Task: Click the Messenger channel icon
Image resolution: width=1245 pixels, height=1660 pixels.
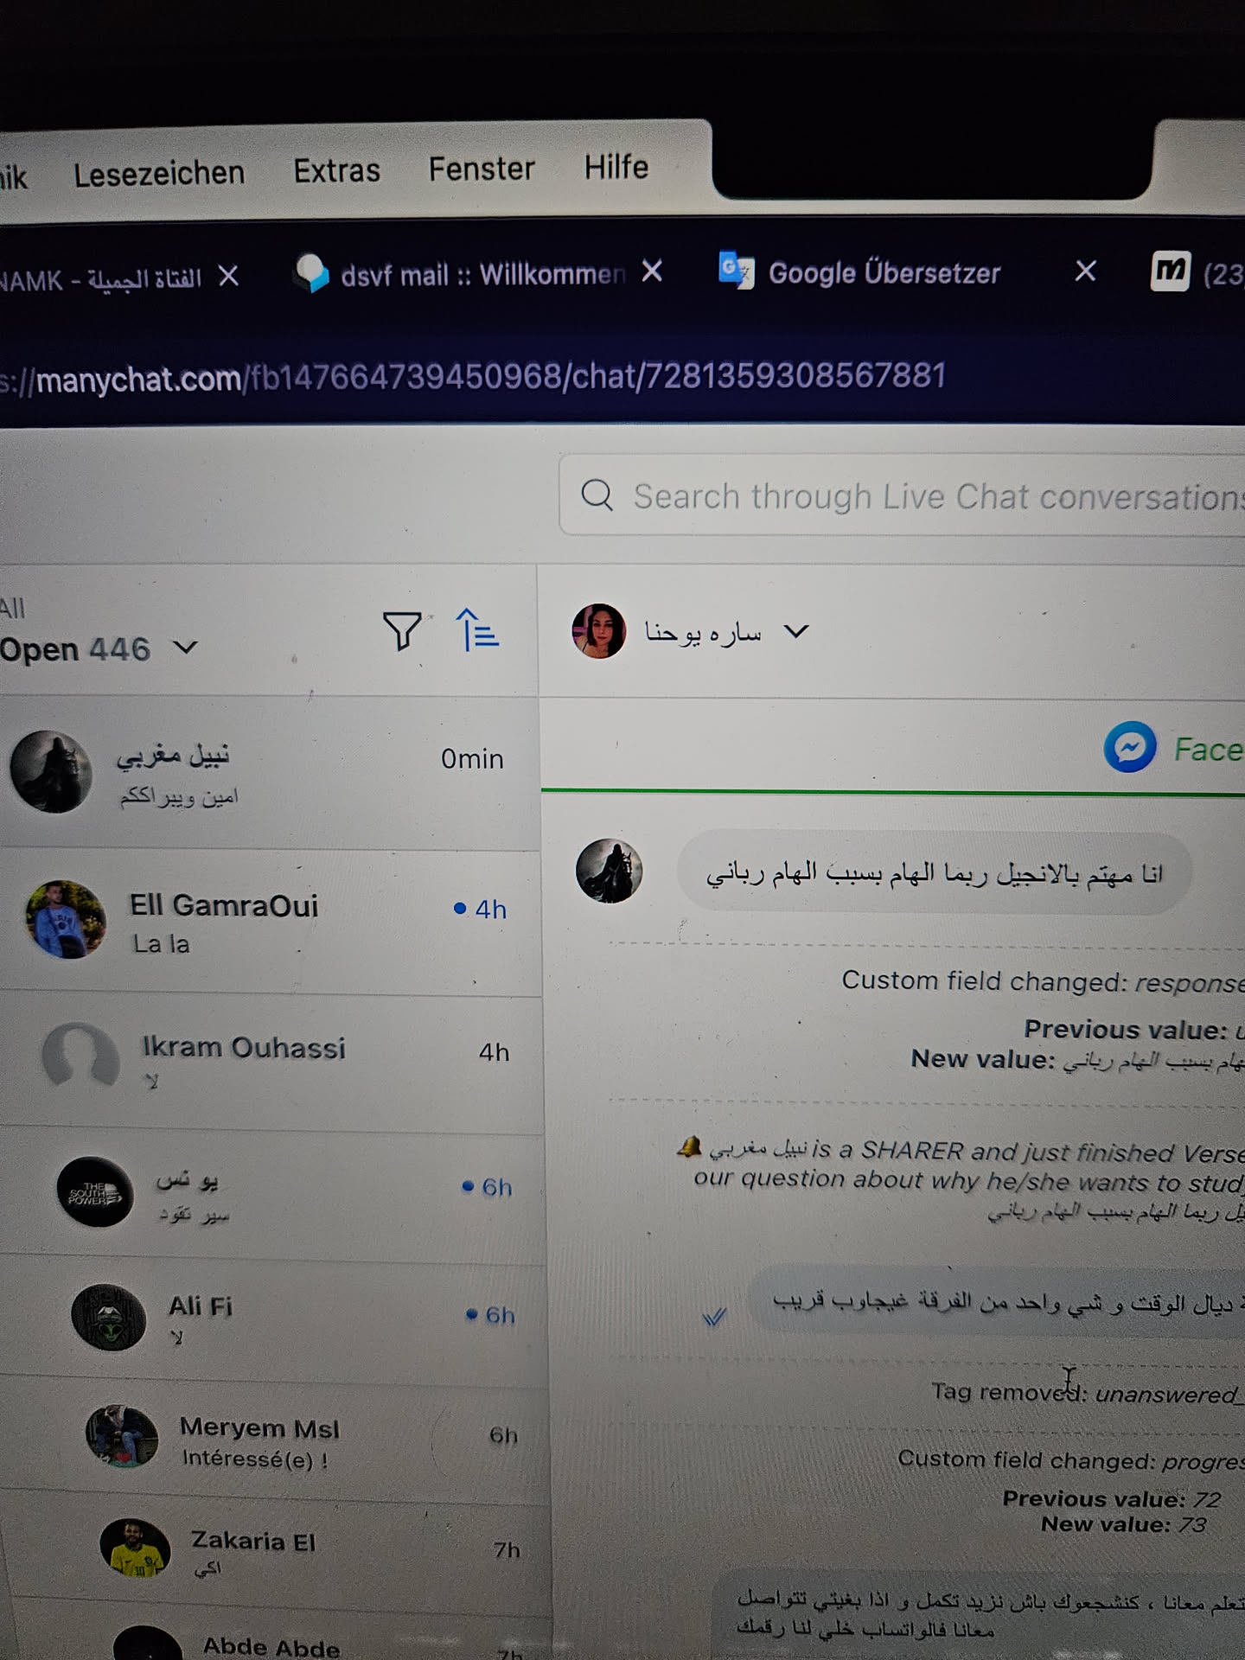Action: [1130, 747]
